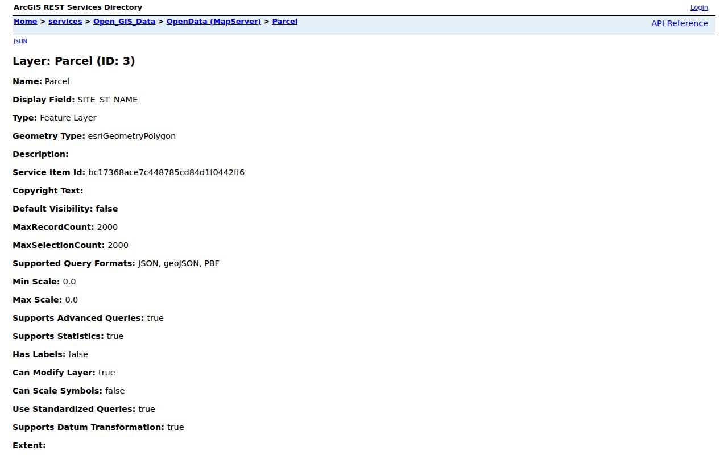The image size is (728, 455).
Task: Select the 'Copyright Text:' label
Action: 48,191
